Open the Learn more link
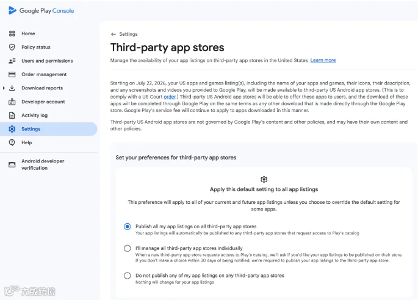Viewport: 418px width, 300px height. point(323,60)
